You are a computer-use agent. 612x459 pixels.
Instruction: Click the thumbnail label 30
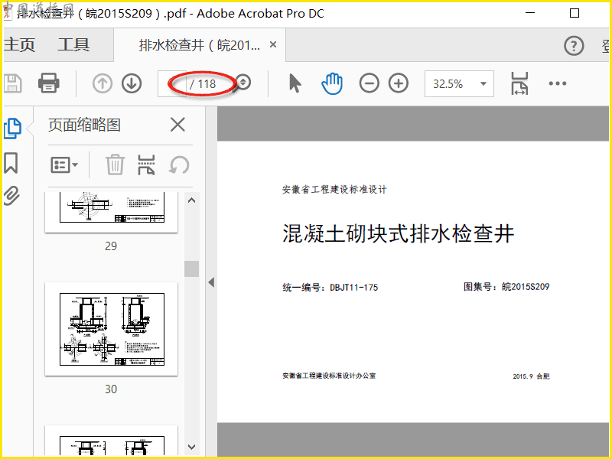tap(111, 389)
